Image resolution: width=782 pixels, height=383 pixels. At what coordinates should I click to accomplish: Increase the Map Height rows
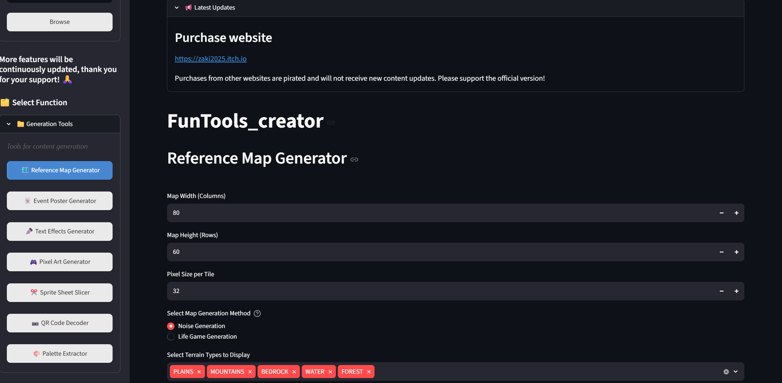[737, 252]
